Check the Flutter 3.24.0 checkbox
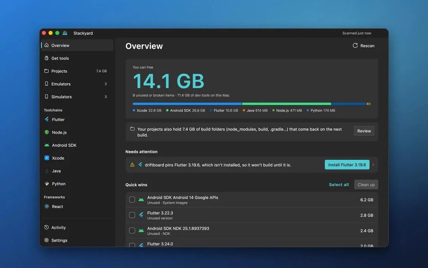The image size is (428, 268). pos(132,245)
